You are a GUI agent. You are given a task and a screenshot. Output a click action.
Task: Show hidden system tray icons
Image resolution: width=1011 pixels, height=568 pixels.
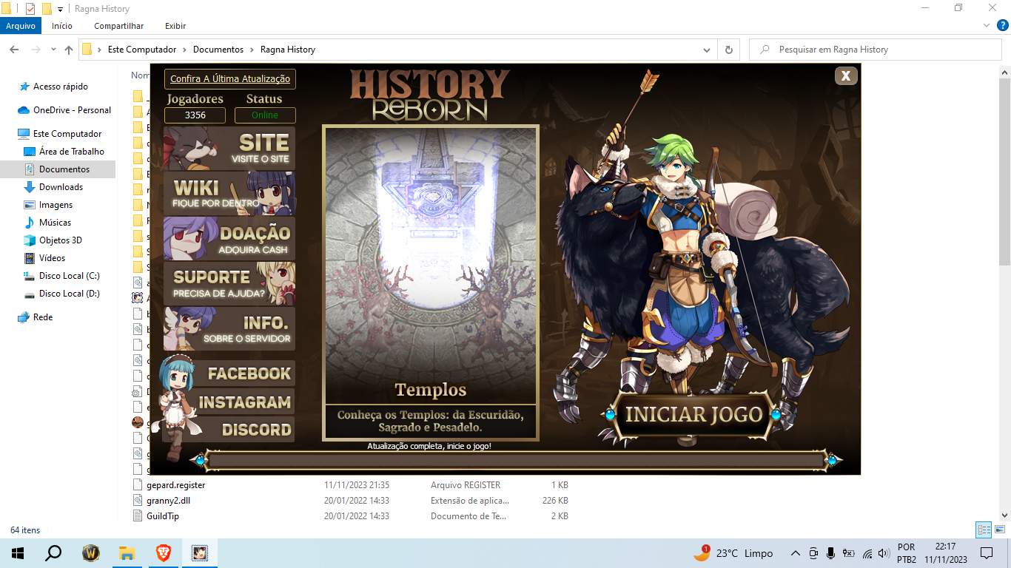pos(796,553)
